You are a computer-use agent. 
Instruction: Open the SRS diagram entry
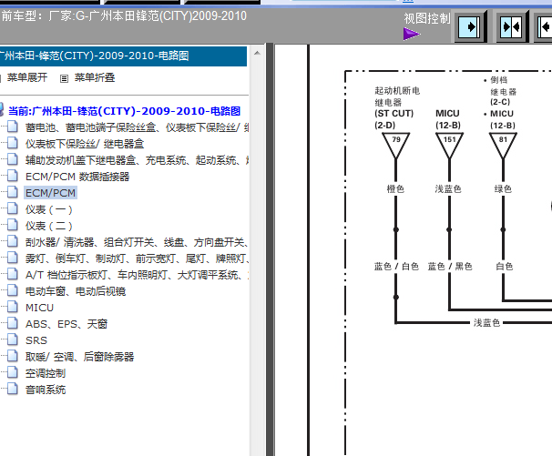point(36,340)
